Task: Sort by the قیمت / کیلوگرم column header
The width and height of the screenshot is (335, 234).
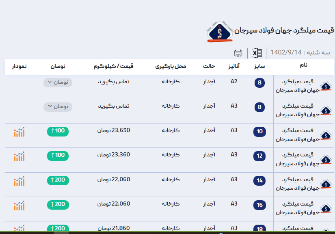Action: click(116, 66)
